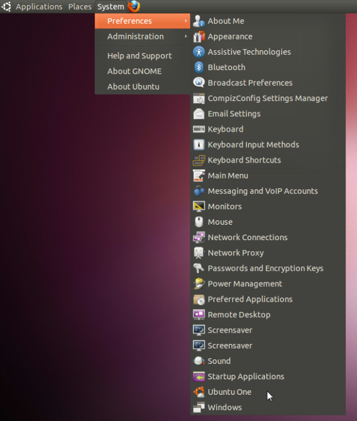This screenshot has width=357, height=421.
Task: Open the Mouse preferences entry
Action: click(268, 222)
